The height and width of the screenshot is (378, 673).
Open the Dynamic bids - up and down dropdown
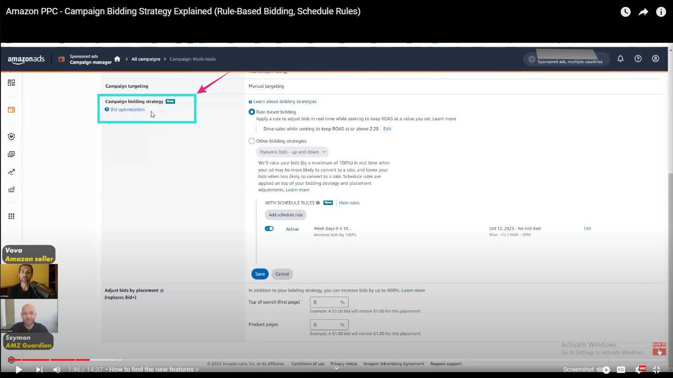(293, 152)
